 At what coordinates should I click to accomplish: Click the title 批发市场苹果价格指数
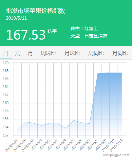click(35, 11)
